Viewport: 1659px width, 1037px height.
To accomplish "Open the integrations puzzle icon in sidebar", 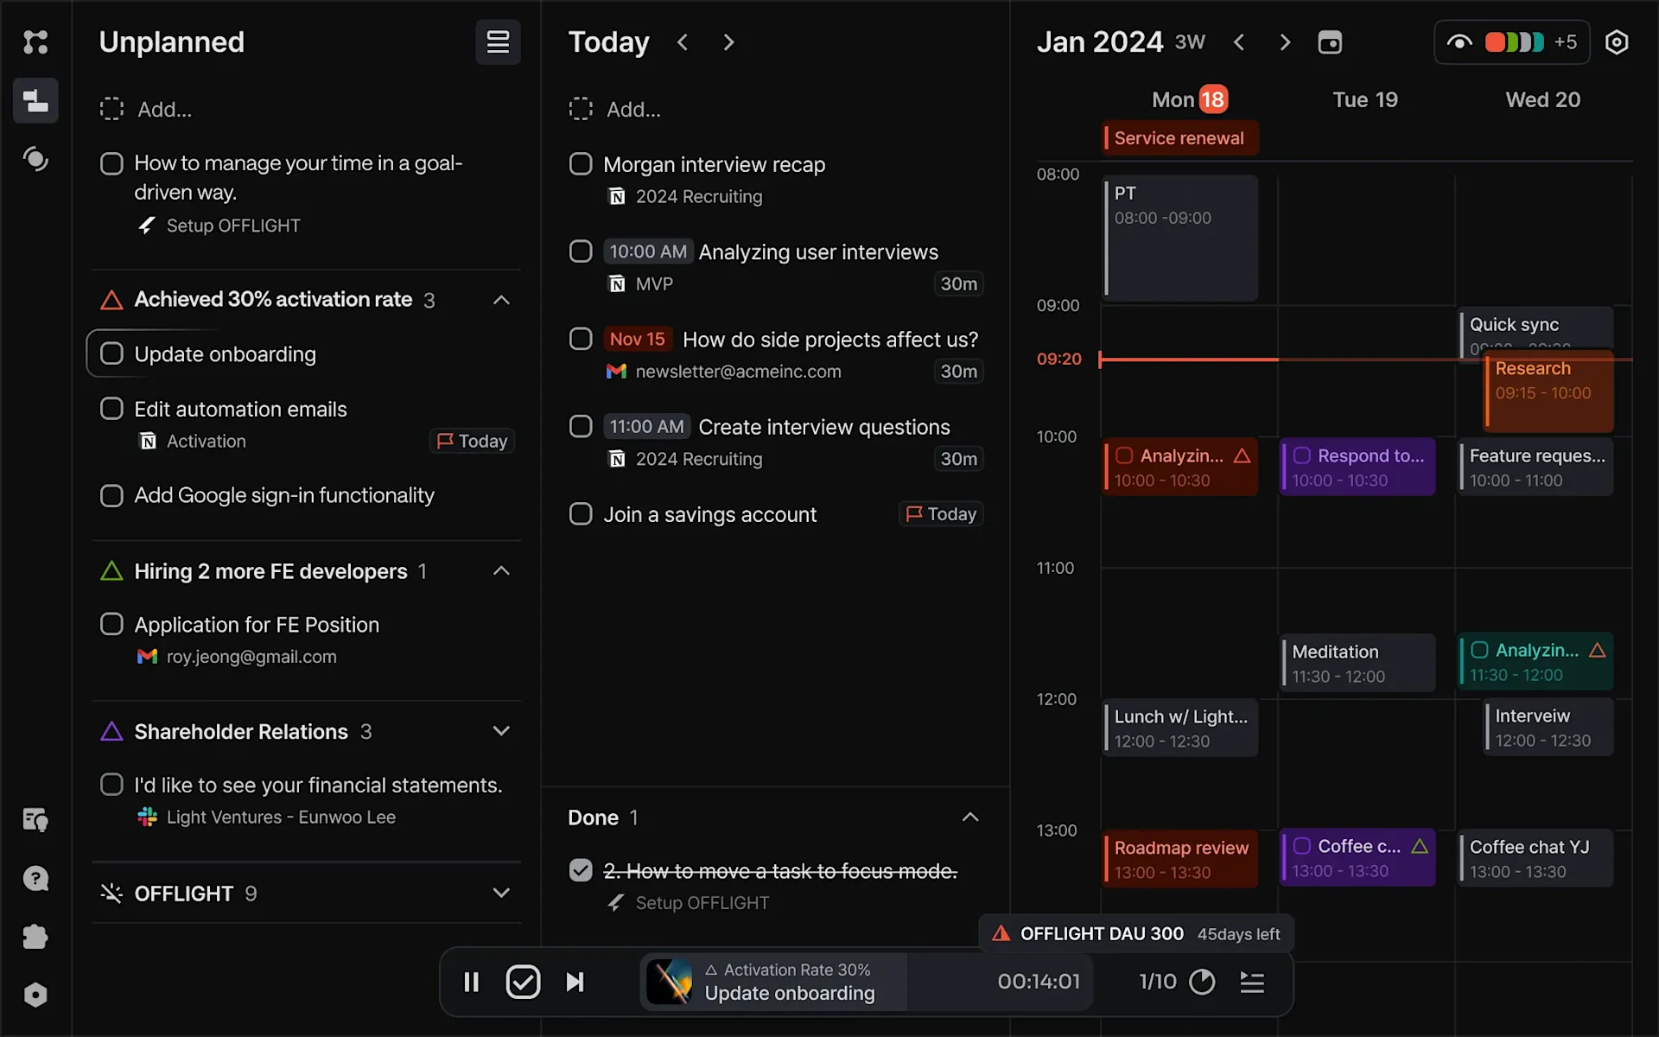I will click(35, 937).
